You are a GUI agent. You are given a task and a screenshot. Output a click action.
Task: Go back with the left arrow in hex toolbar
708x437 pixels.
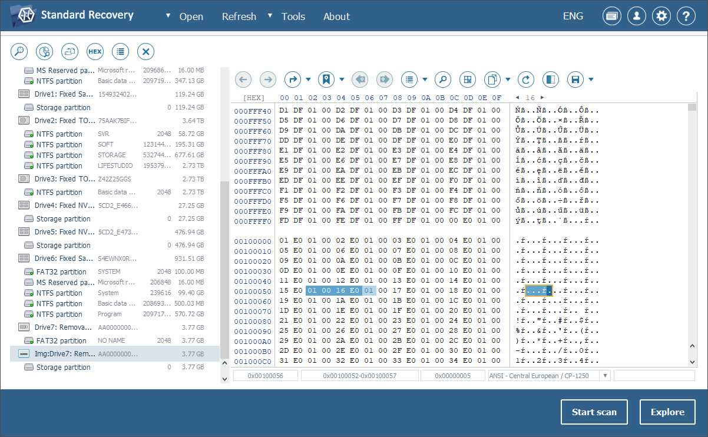pyautogui.click(x=243, y=79)
